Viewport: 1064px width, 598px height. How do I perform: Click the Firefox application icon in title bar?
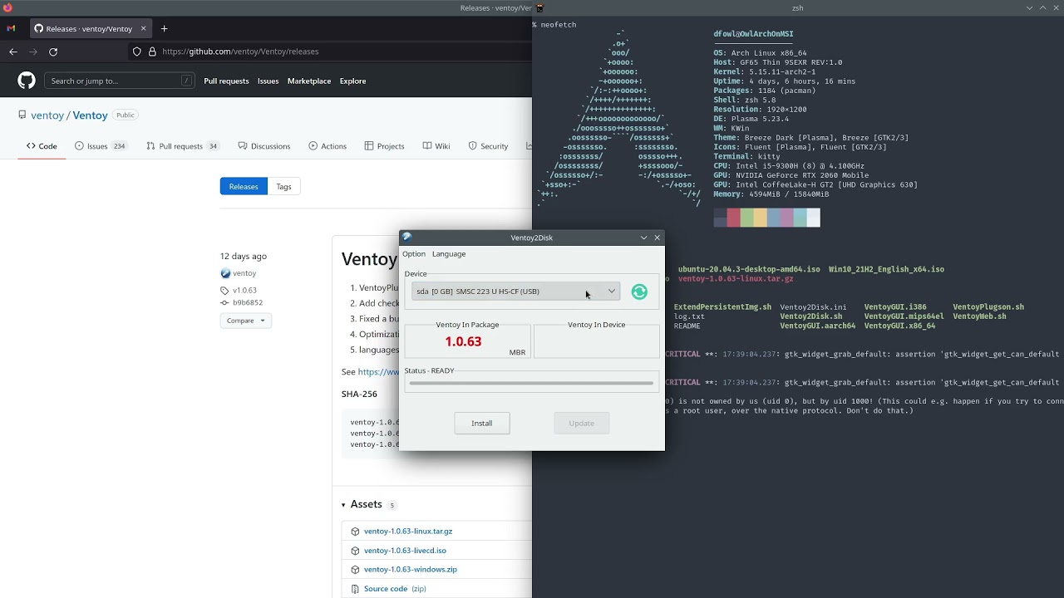[7, 7]
